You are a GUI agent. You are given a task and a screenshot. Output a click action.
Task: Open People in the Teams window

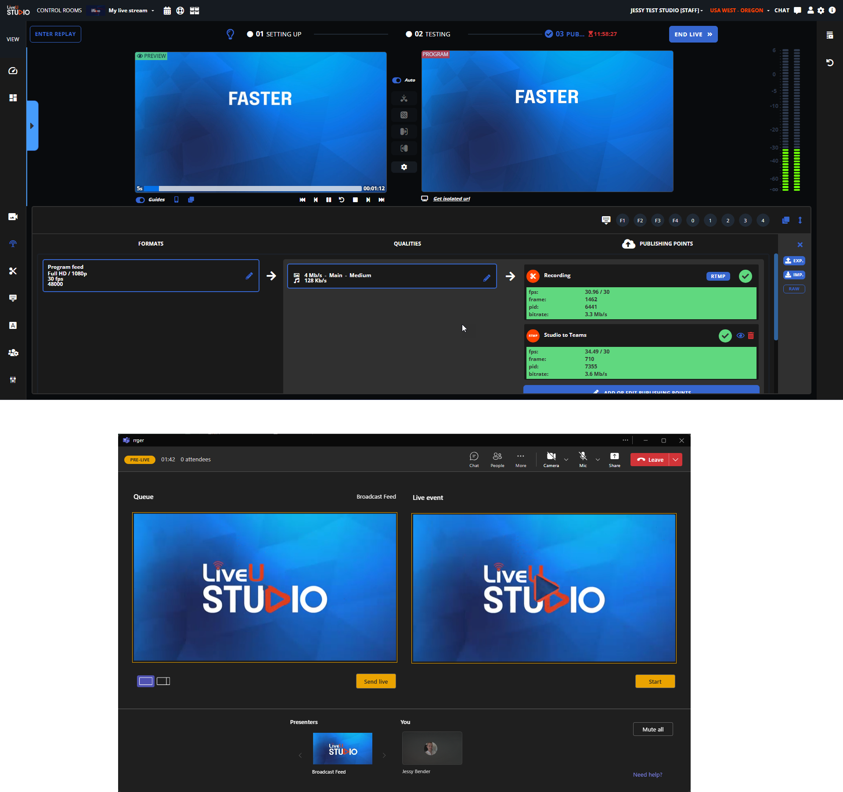point(497,460)
